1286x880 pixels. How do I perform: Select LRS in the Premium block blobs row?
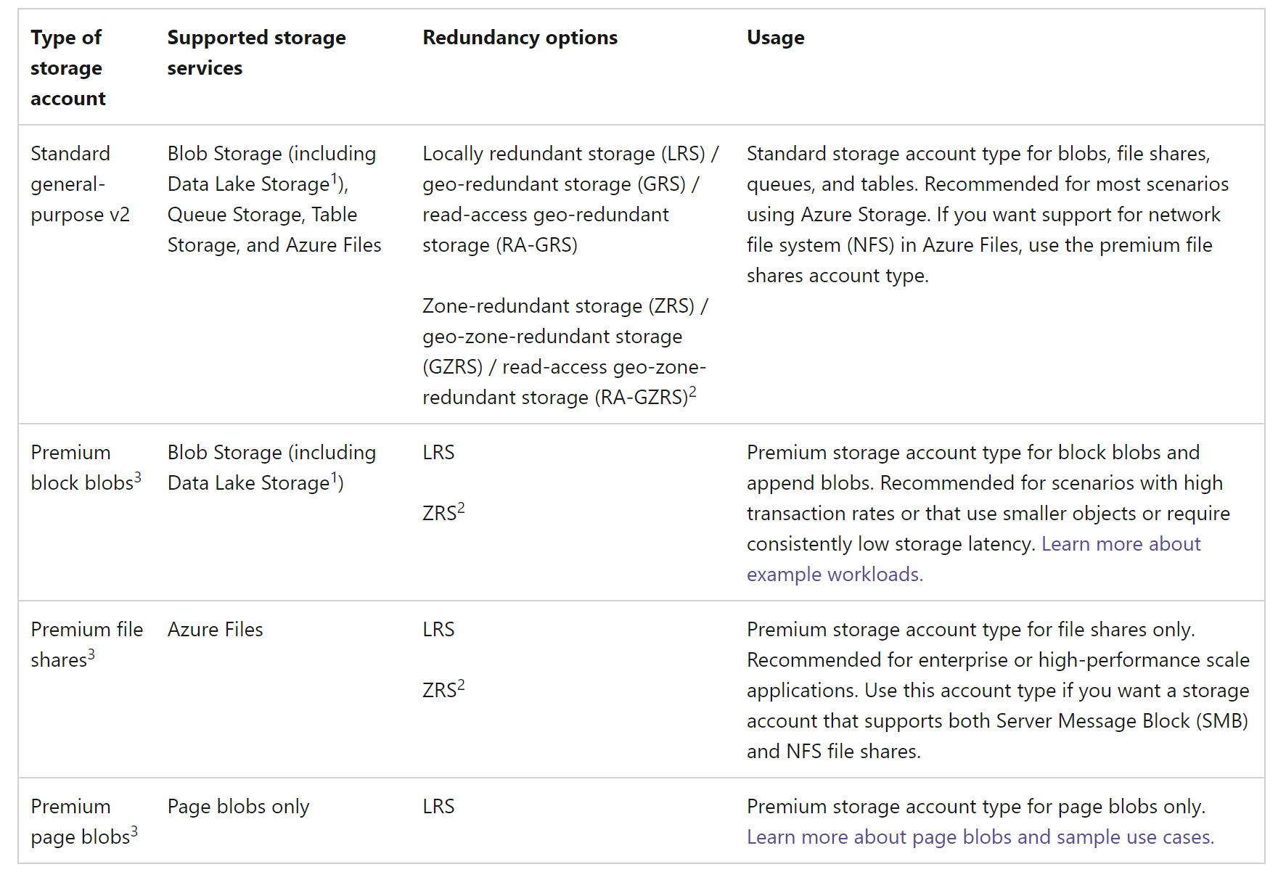point(439,453)
